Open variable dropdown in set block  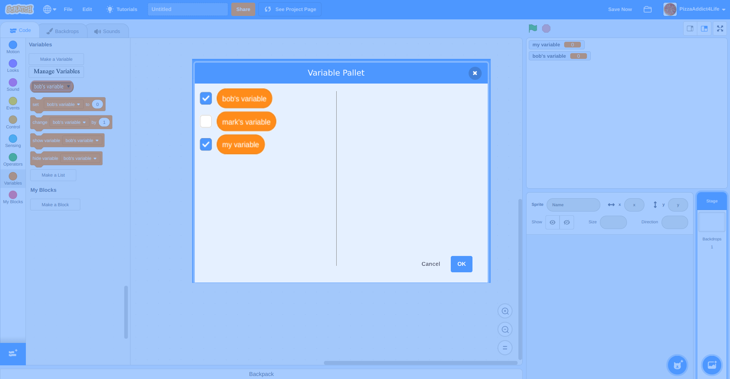[63, 104]
